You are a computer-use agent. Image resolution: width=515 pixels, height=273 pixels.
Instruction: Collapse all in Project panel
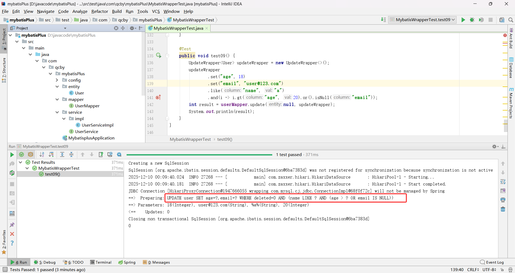click(123, 28)
